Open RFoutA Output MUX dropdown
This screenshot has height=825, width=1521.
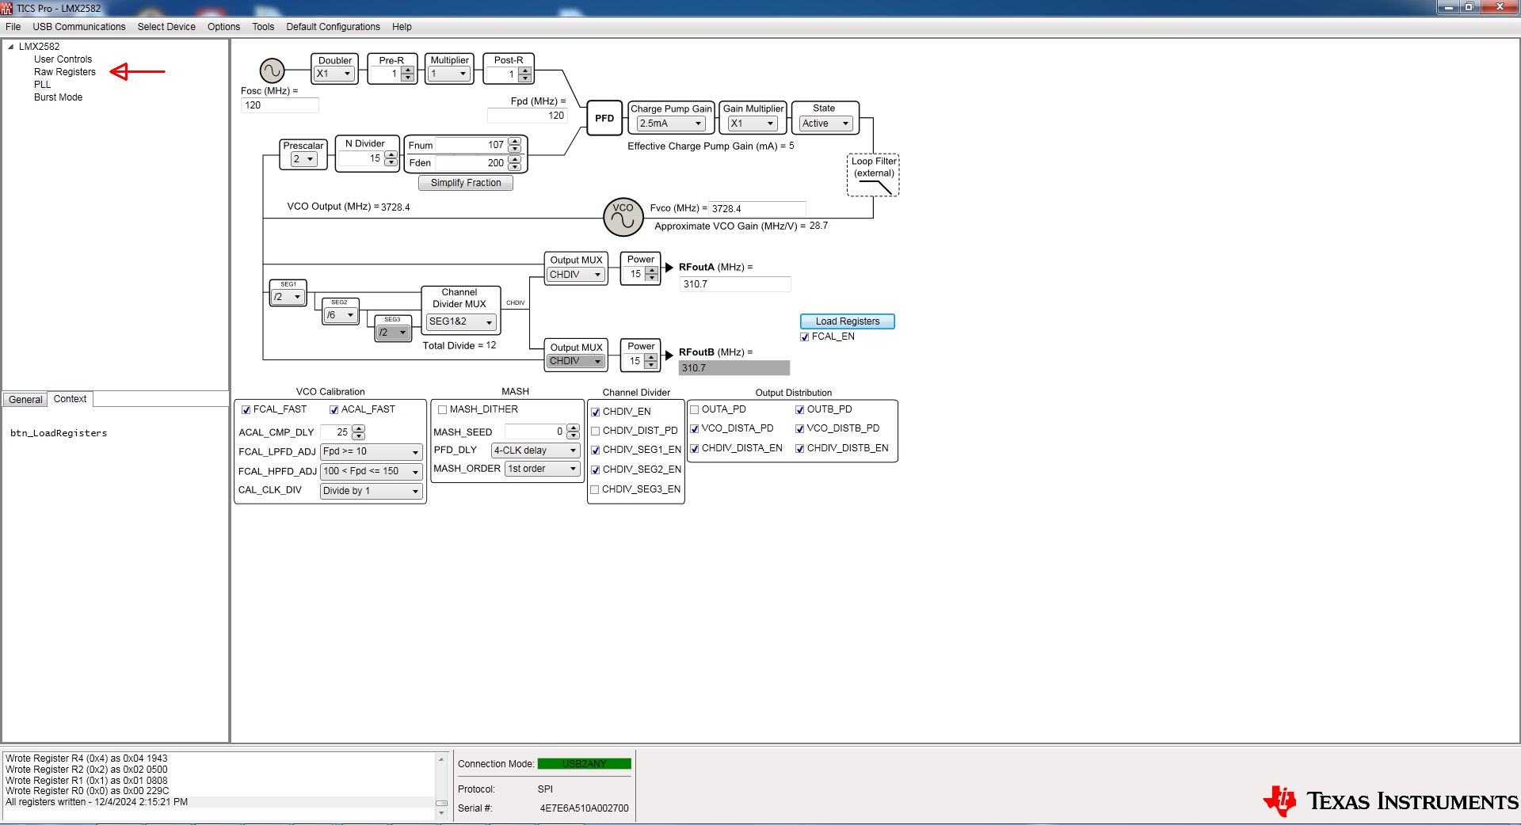(x=576, y=275)
